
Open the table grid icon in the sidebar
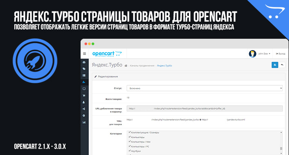pyautogui.click(x=84, y=75)
